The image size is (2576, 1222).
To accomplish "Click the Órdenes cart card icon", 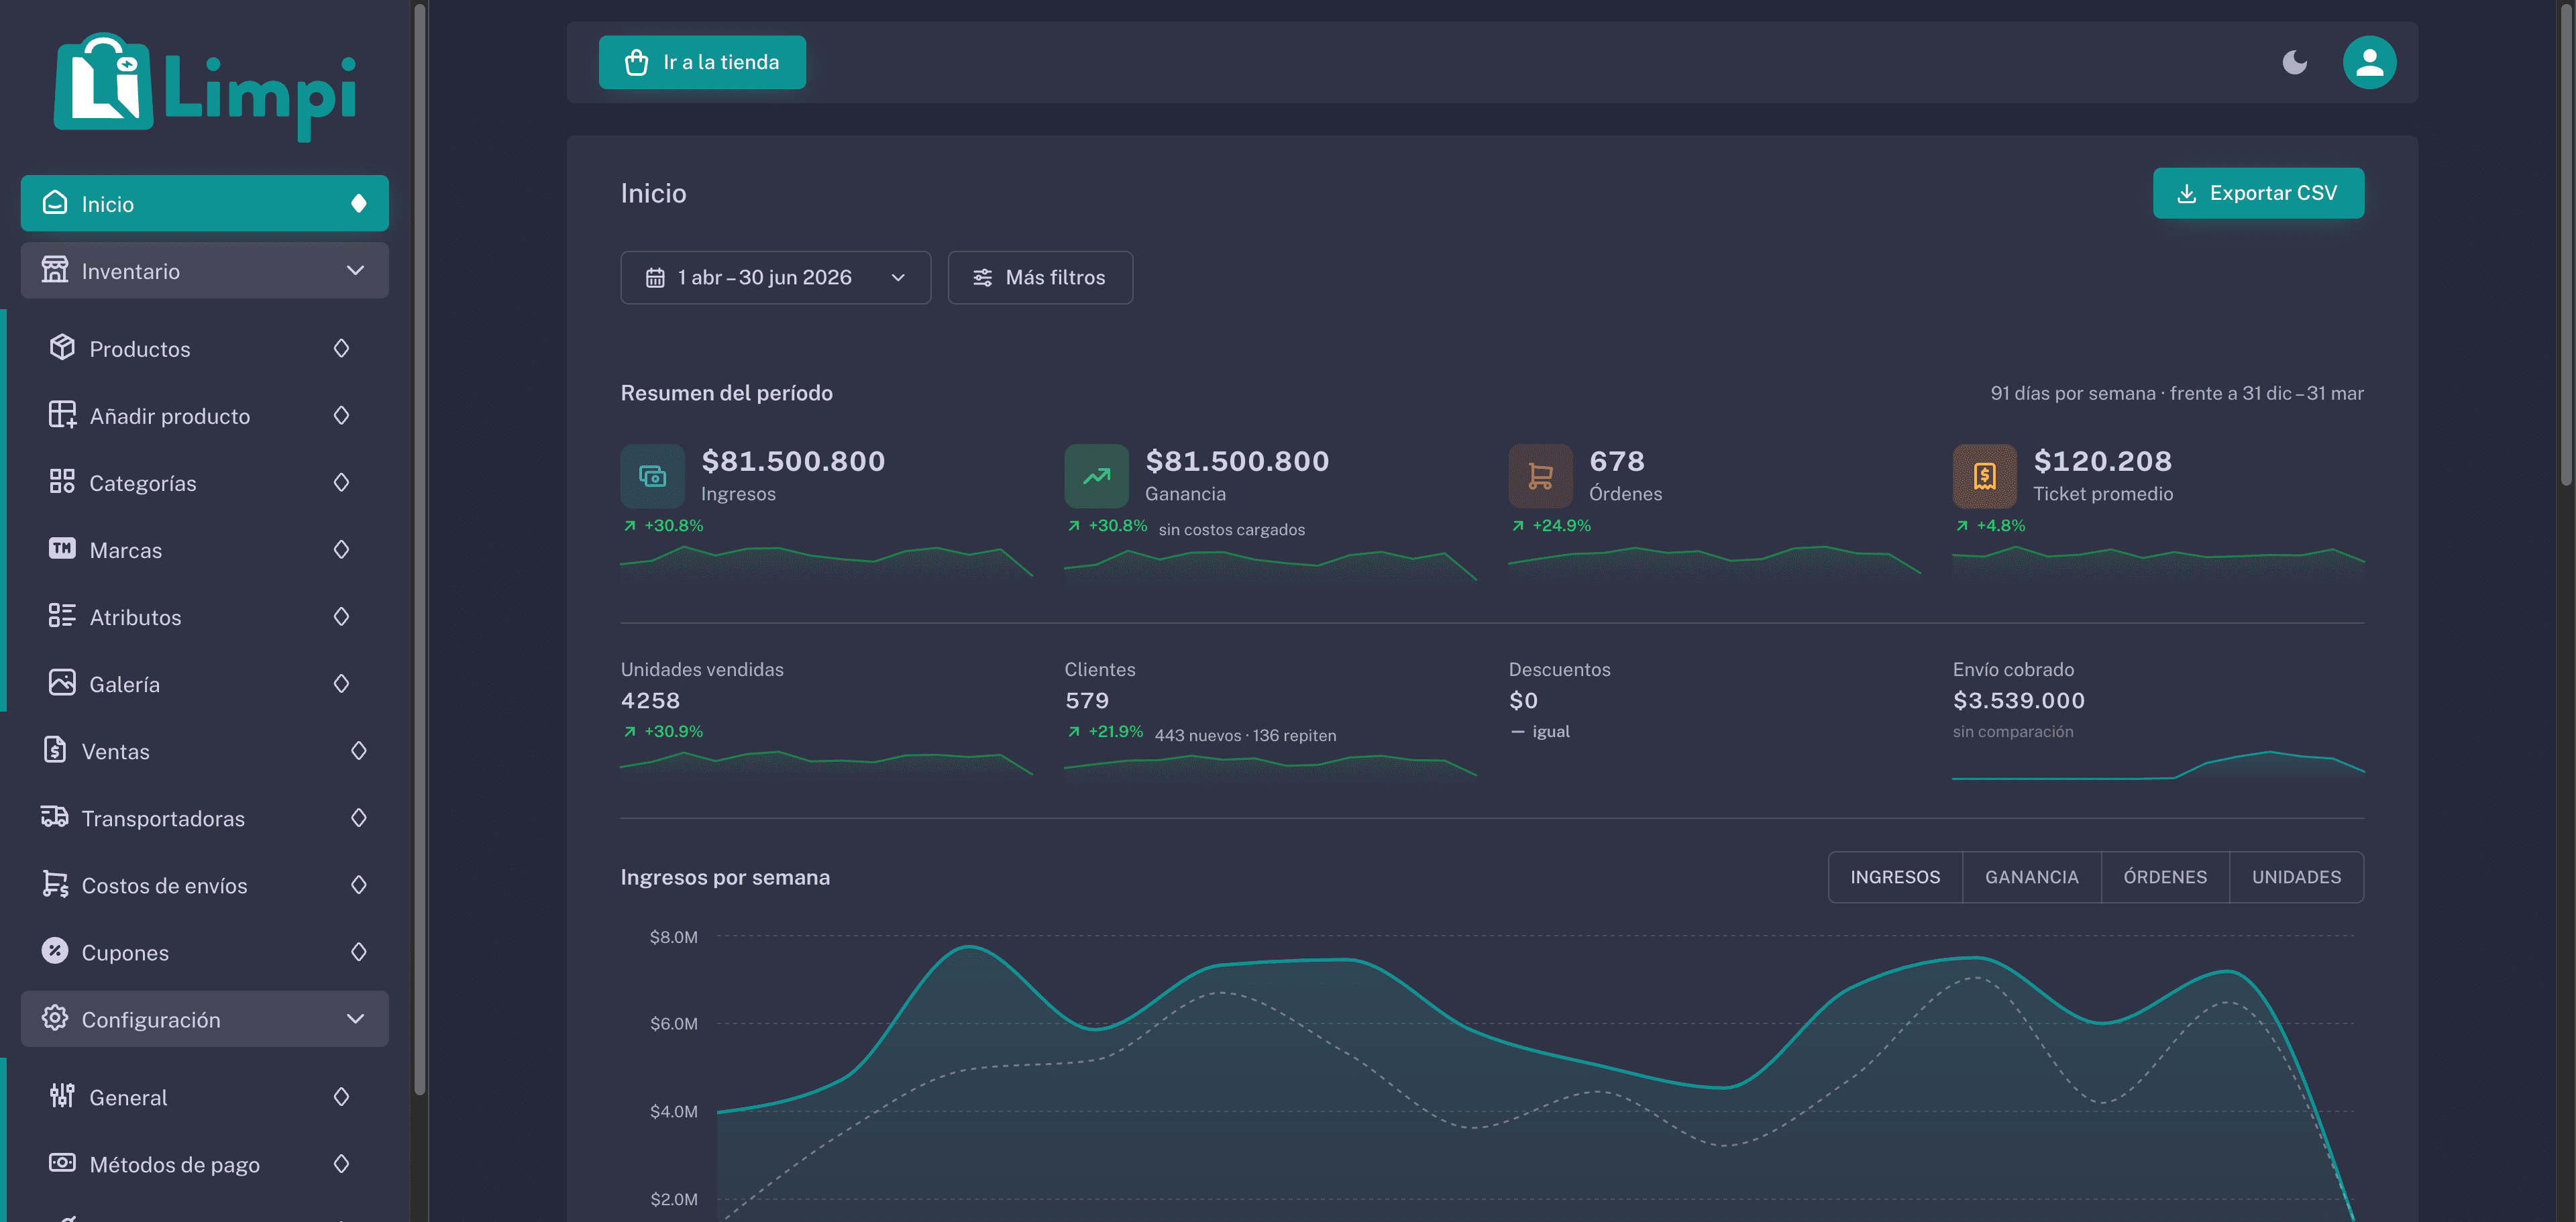I will pyautogui.click(x=1540, y=476).
